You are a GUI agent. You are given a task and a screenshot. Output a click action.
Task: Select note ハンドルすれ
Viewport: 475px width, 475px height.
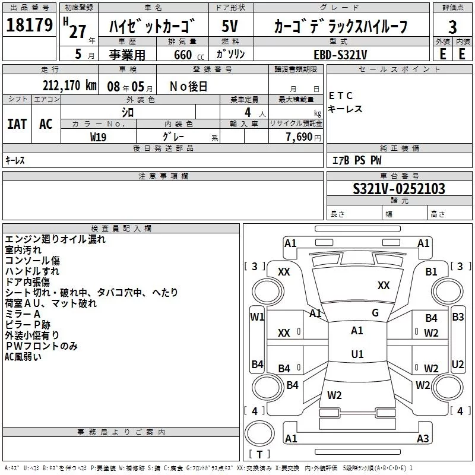click(x=32, y=271)
